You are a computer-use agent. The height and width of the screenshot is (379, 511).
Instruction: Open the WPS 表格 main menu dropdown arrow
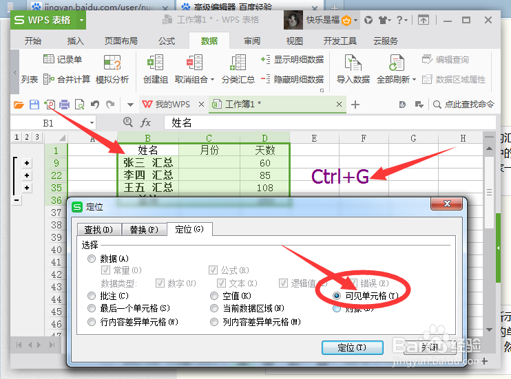[x=81, y=20]
